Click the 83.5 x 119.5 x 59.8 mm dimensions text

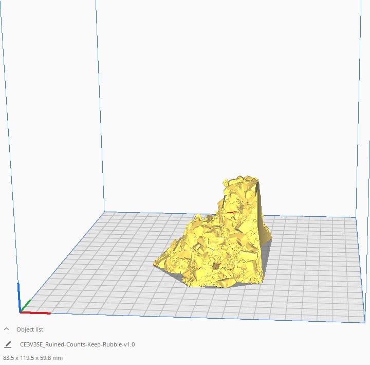pos(33,357)
